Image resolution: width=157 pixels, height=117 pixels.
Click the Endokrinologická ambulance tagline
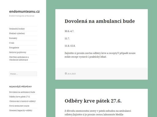pyautogui.click(x=22, y=16)
